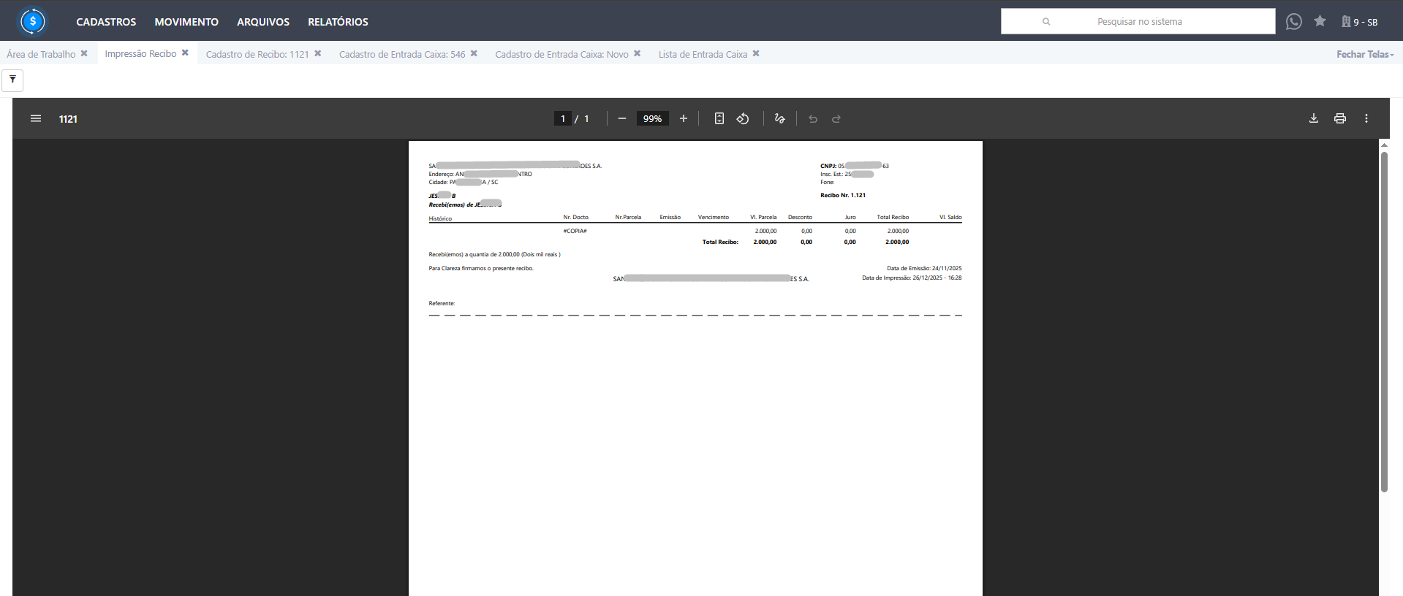Click the favorites star icon
This screenshot has width=1403, height=596.
[x=1320, y=21]
